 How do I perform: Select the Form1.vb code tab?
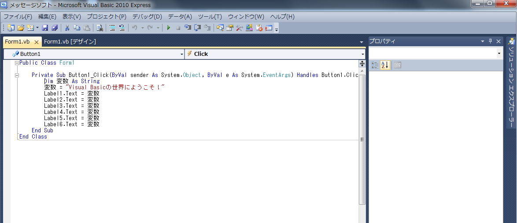click(x=18, y=42)
